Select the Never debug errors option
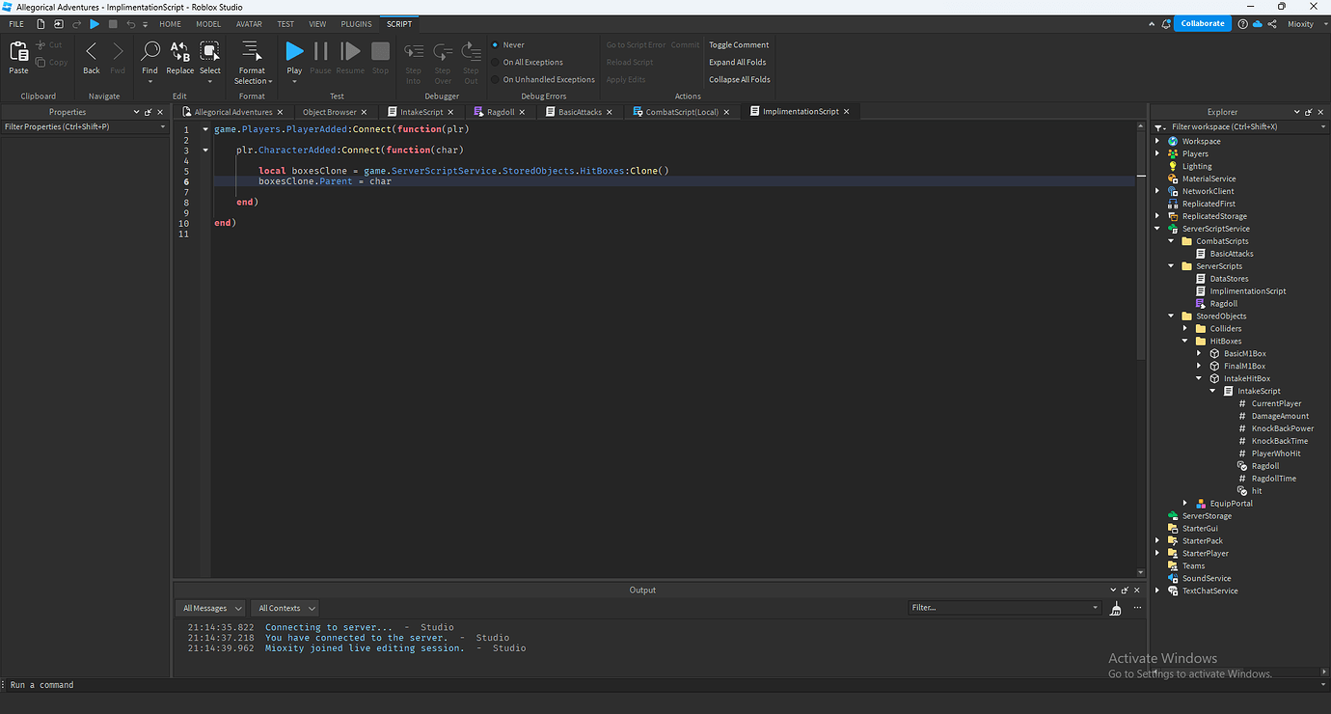This screenshot has height=714, width=1331. click(x=501, y=43)
